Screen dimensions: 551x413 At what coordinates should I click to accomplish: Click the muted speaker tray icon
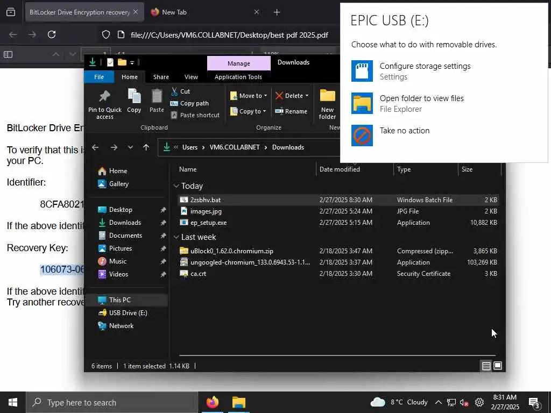tap(464, 402)
